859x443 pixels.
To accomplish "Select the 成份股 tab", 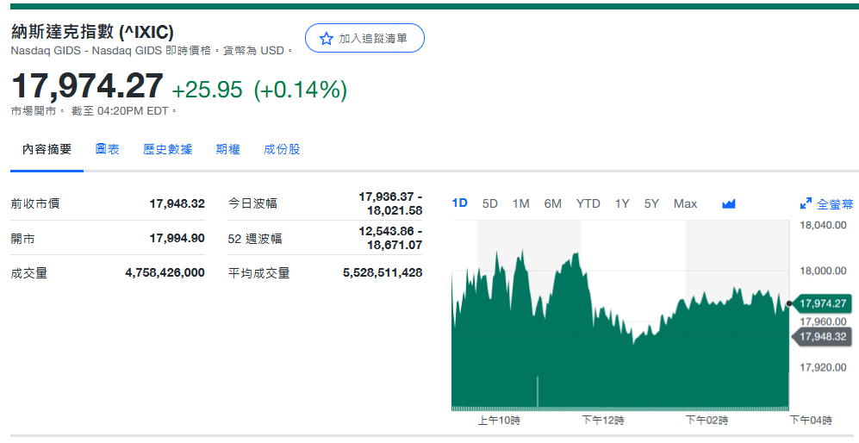I will (x=282, y=149).
